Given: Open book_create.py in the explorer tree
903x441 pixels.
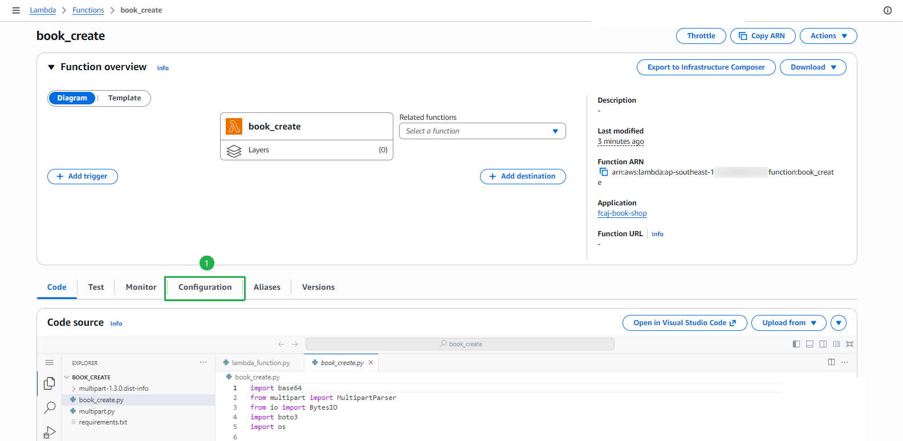Looking at the screenshot, I should 139,400.
